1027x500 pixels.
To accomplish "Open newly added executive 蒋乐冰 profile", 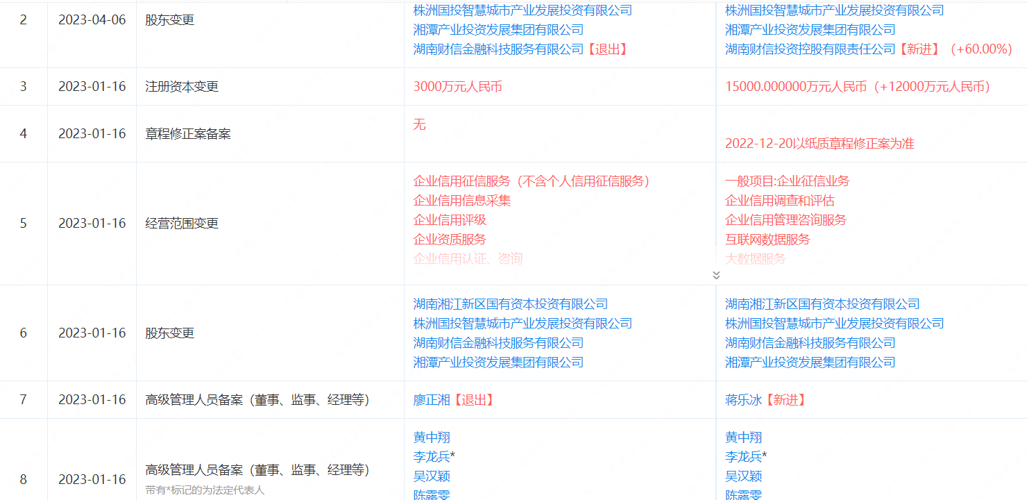I will click(x=744, y=400).
